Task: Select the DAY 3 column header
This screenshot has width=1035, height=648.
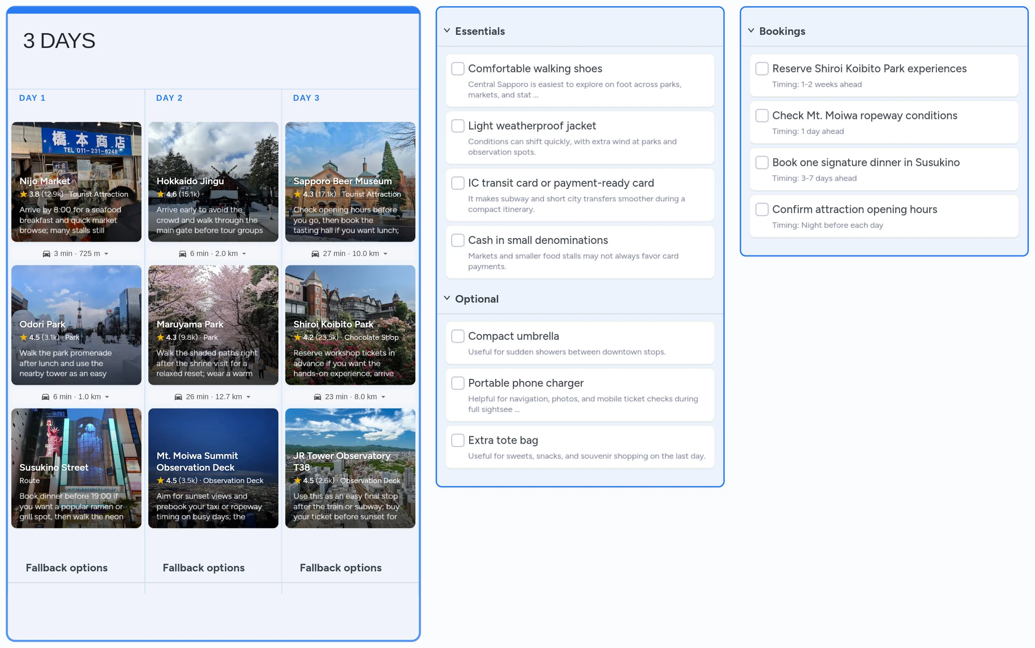Action: (x=306, y=98)
